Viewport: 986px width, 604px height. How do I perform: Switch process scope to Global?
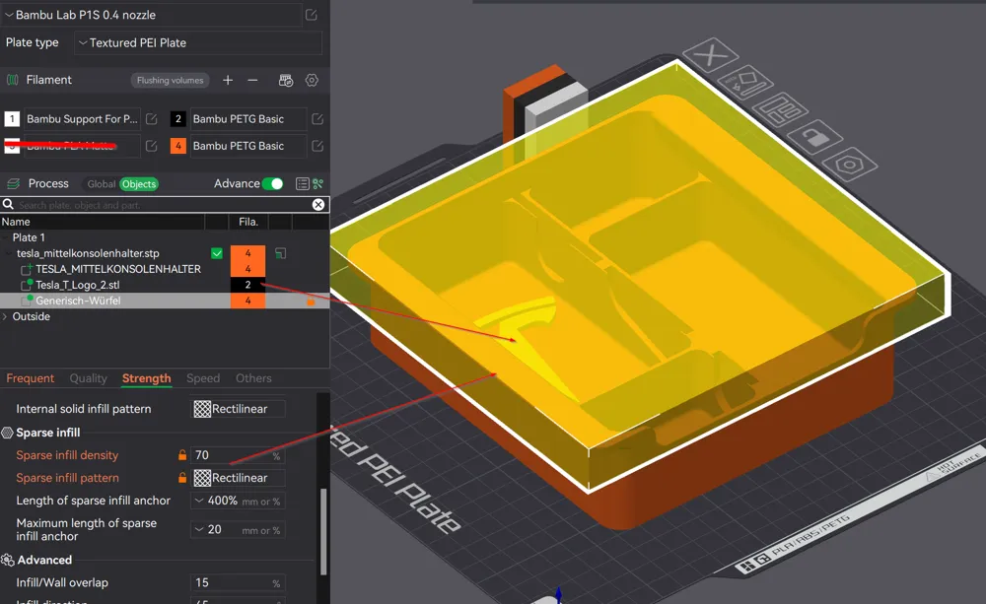tap(102, 184)
